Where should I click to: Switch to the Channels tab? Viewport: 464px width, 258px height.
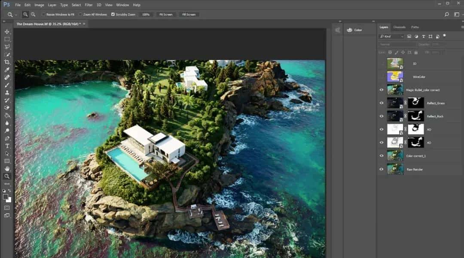400,27
